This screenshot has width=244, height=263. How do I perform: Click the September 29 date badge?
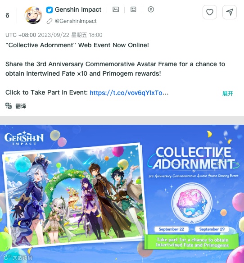(212, 229)
